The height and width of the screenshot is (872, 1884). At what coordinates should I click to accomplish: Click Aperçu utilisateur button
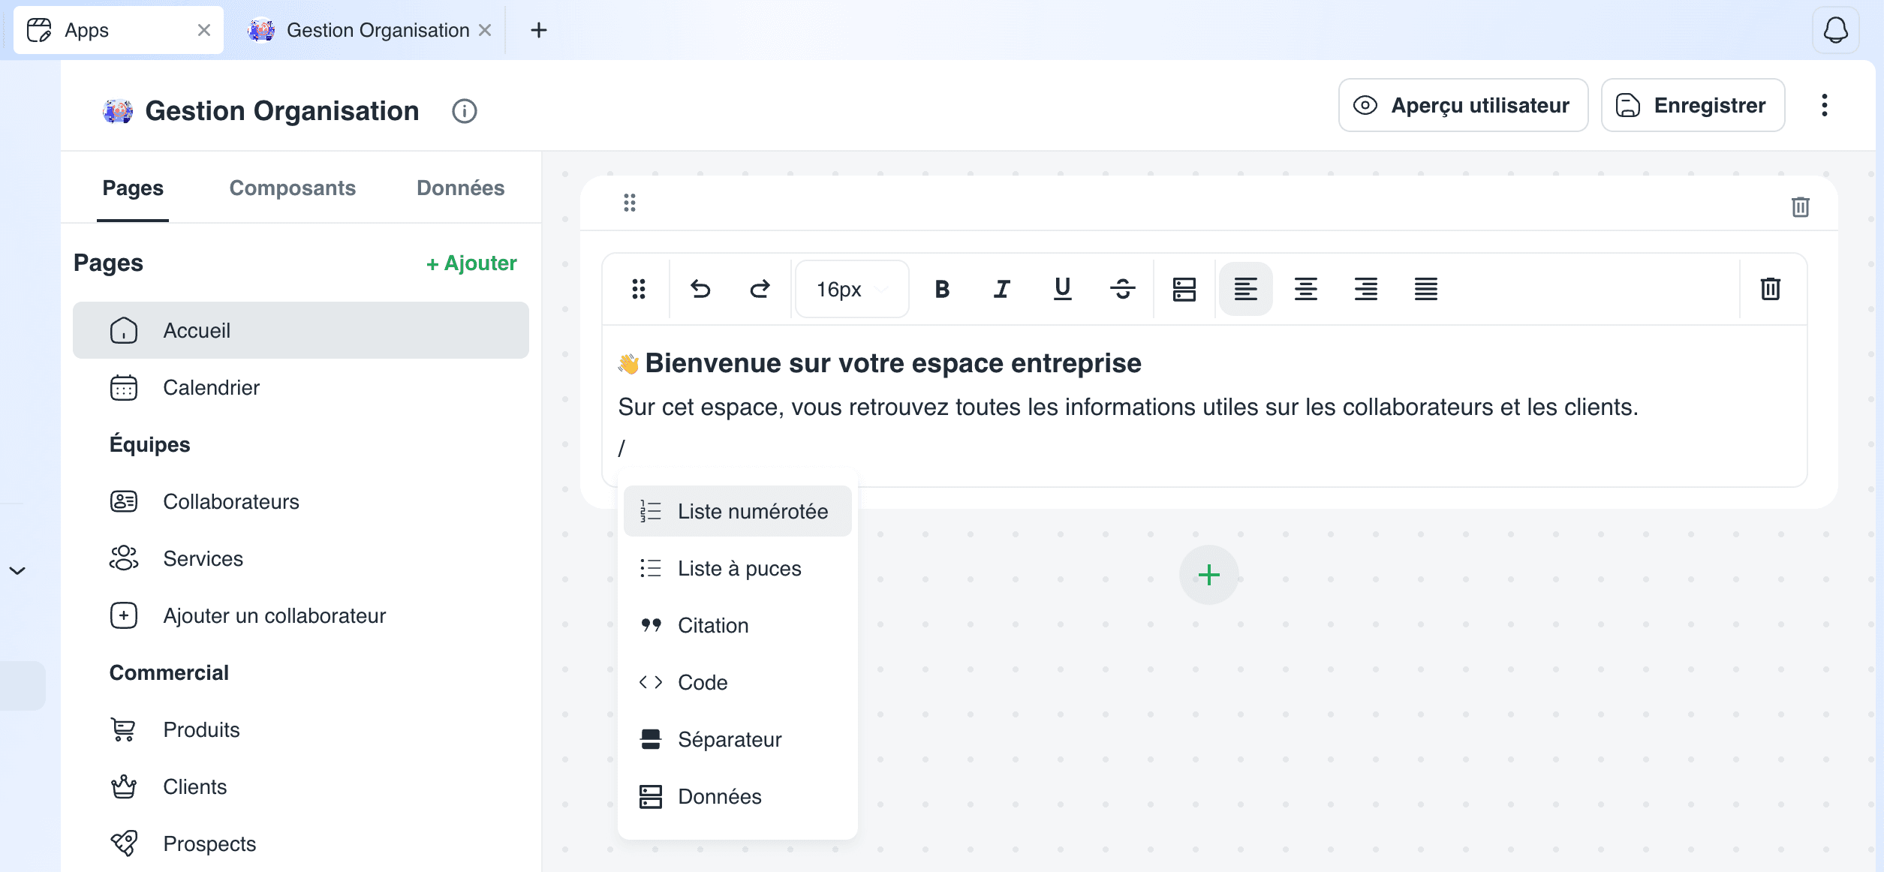point(1463,105)
